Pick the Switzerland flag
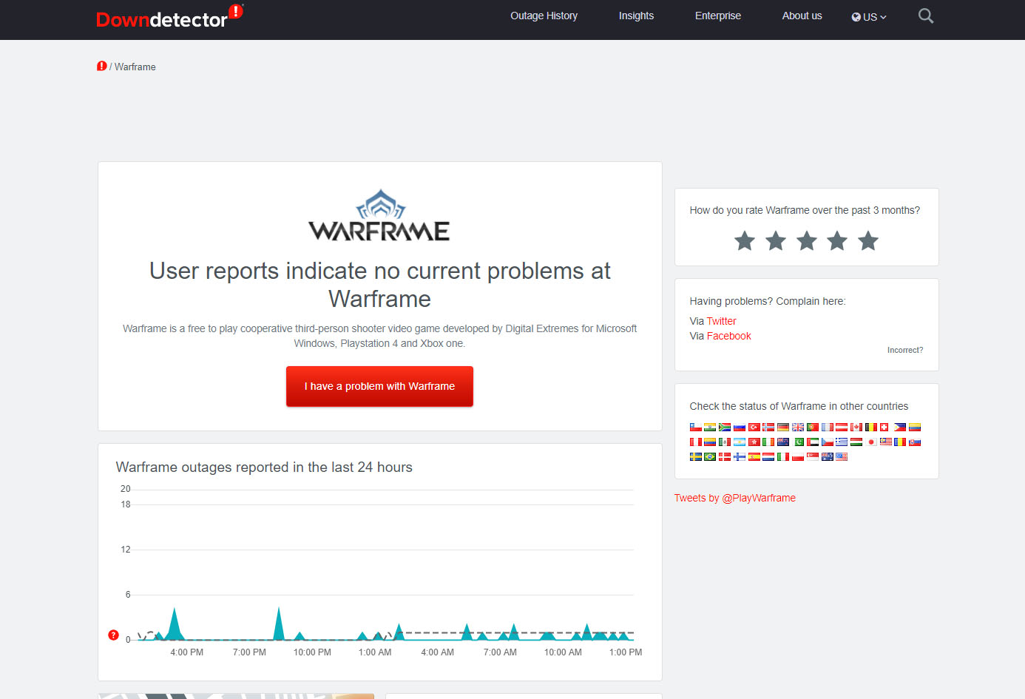The width and height of the screenshot is (1025, 699). coord(884,428)
